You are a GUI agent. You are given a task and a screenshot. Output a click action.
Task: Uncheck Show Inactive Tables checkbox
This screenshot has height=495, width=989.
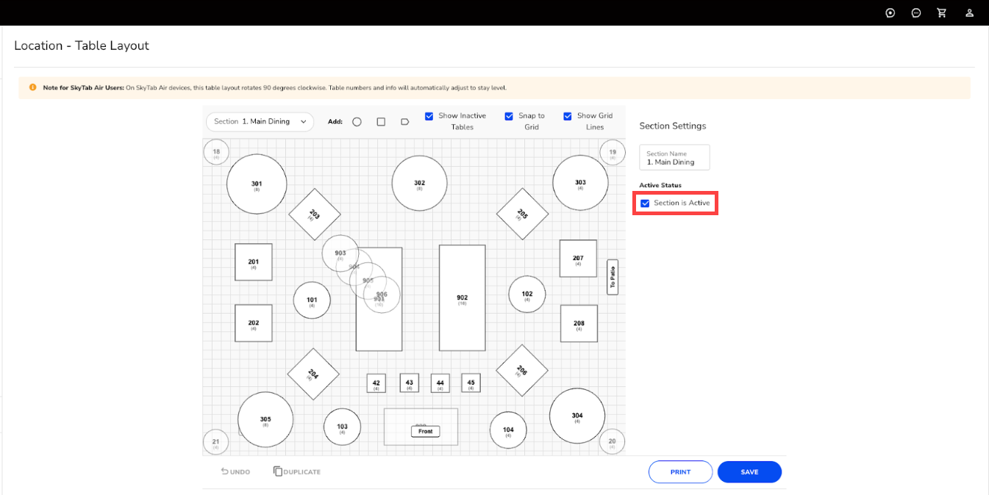[x=429, y=116]
